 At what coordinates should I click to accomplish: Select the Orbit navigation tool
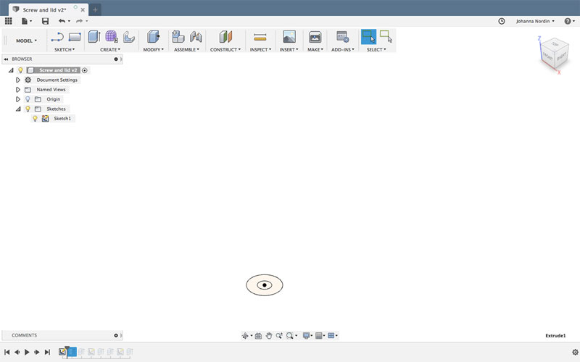point(245,335)
